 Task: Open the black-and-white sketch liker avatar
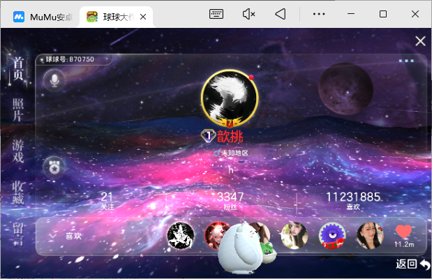click(181, 236)
